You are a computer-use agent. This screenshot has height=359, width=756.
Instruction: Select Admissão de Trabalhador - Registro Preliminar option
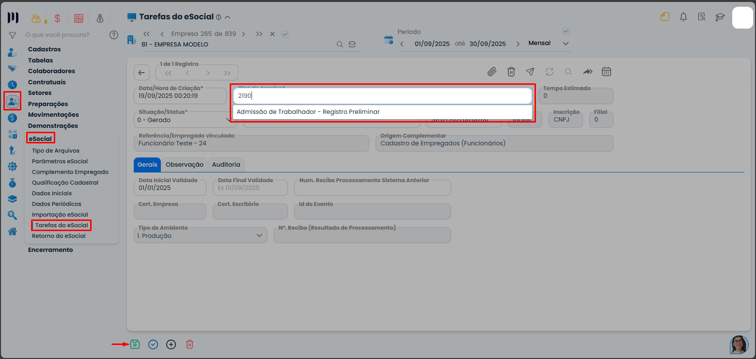pos(308,112)
